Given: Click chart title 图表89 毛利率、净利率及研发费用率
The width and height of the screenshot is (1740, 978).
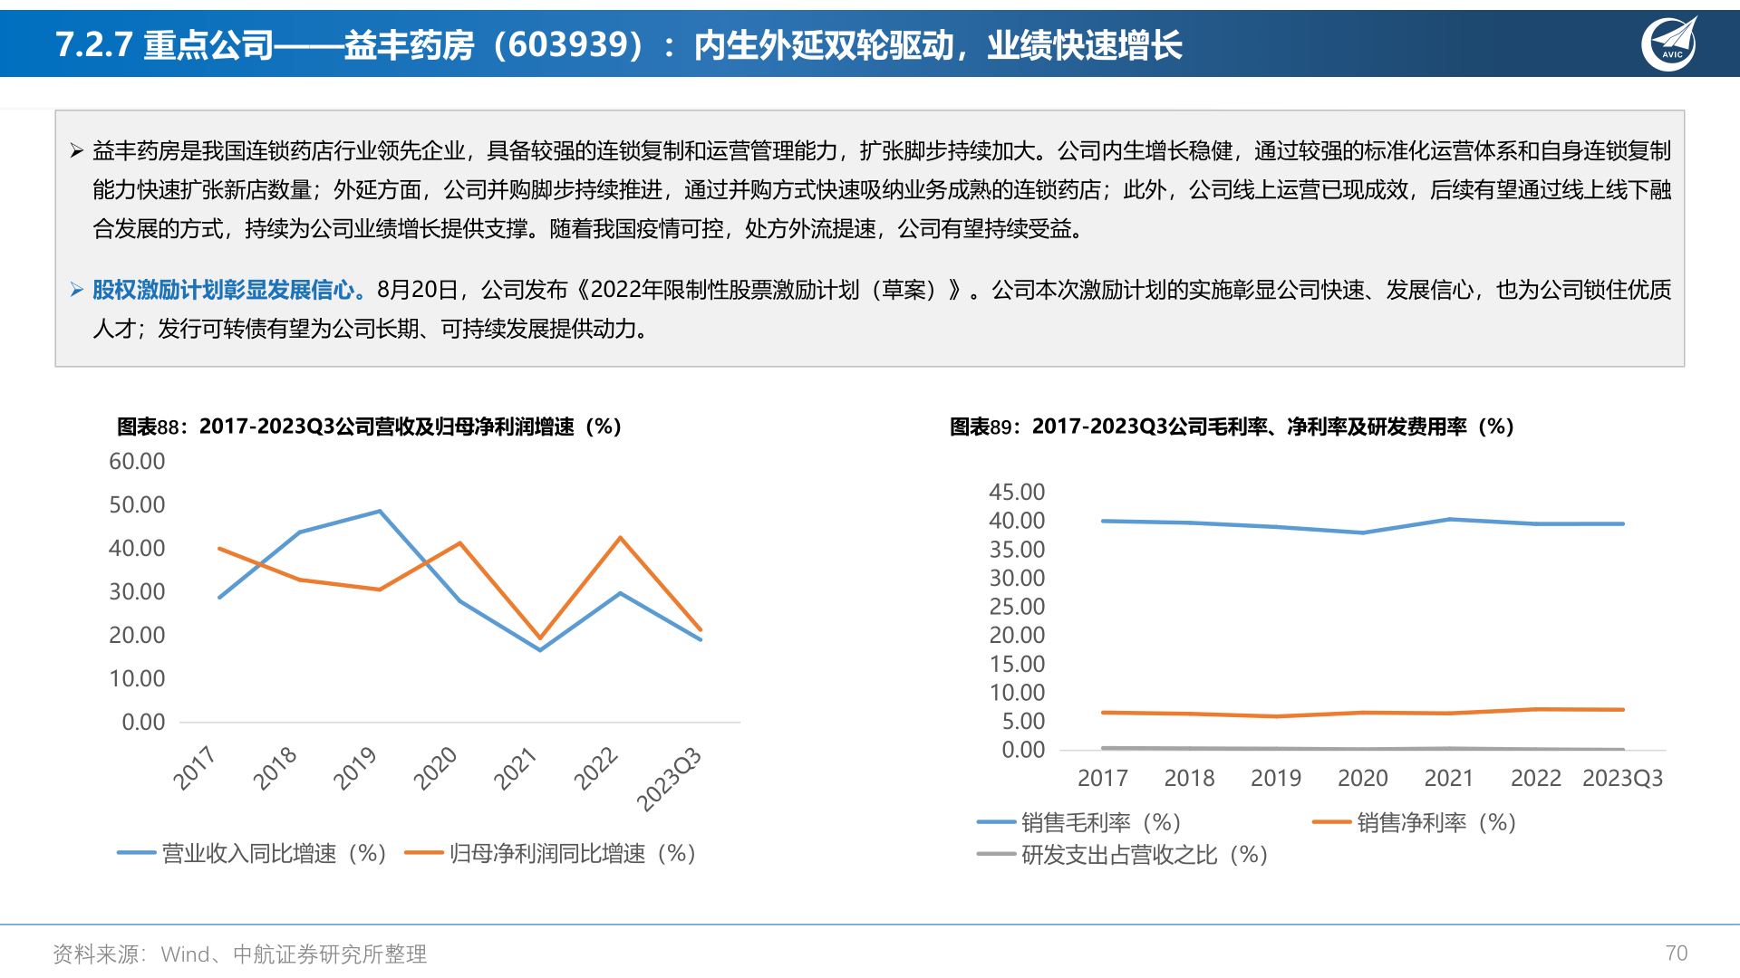Looking at the screenshot, I should point(1232,427).
